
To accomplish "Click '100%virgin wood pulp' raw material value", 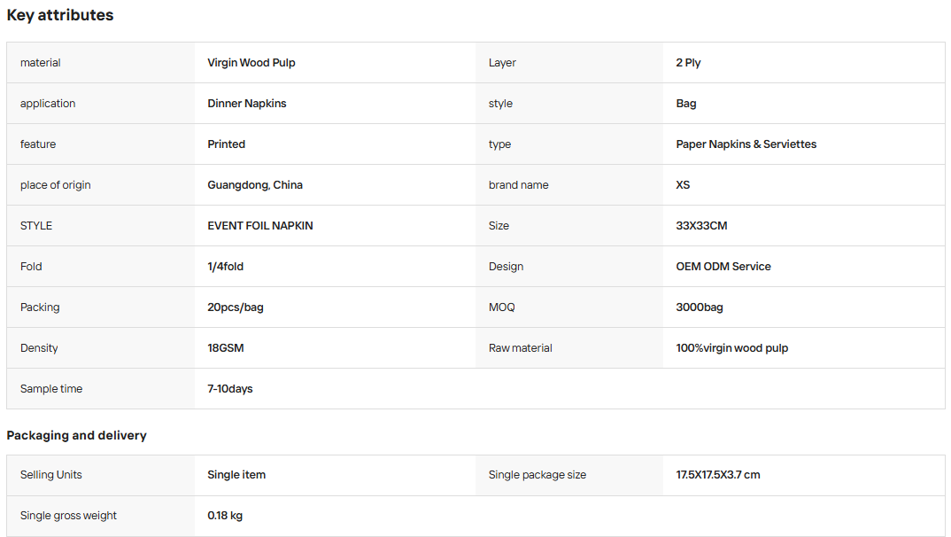I will point(732,347).
